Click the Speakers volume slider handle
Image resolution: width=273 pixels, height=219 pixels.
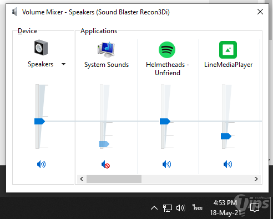(x=39, y=121)
